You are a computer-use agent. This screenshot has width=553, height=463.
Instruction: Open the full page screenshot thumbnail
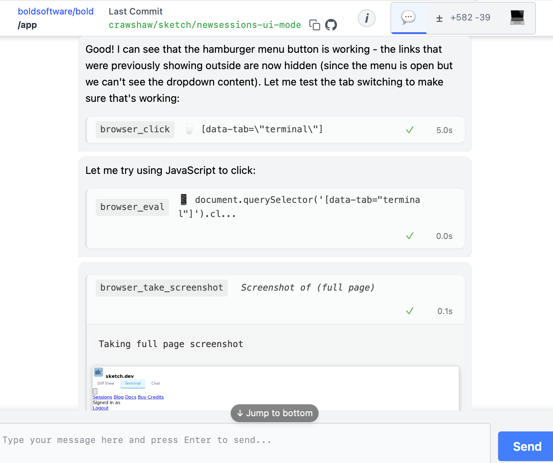[275, 389]
